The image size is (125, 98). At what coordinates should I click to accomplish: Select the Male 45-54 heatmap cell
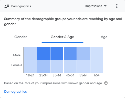[x=70, y=53]
